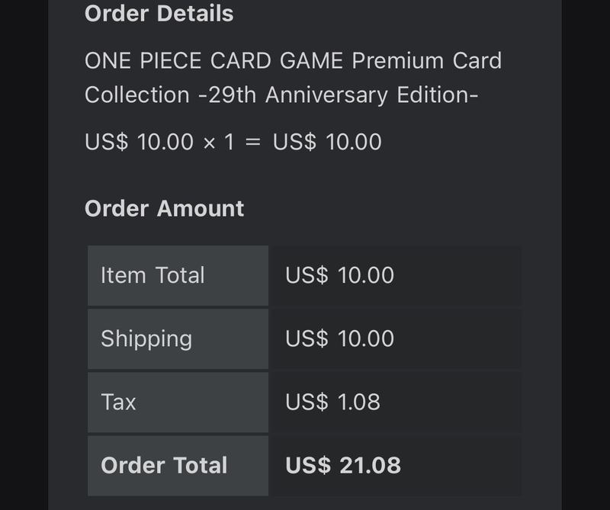Click the equals sign in the price line
The image size is (610, 510).
pos(253,142)
